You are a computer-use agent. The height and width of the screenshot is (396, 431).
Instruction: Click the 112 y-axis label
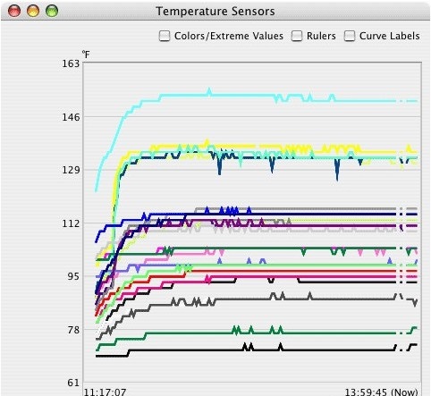click(71, 223)
